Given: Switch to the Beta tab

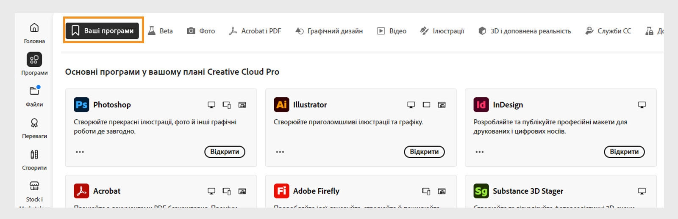Looking at the screenshot, I should (160, 31).
